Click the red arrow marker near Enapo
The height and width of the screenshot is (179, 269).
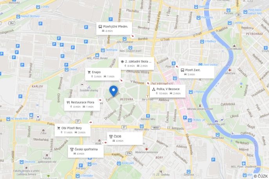[x=121, y=80]
